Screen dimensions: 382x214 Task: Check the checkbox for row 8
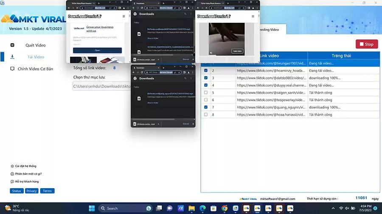[206, 115]
